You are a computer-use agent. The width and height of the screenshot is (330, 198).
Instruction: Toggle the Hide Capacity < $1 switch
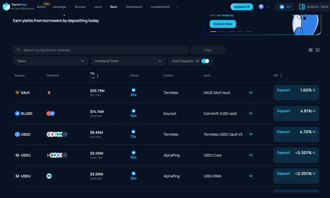coord(205,61)
